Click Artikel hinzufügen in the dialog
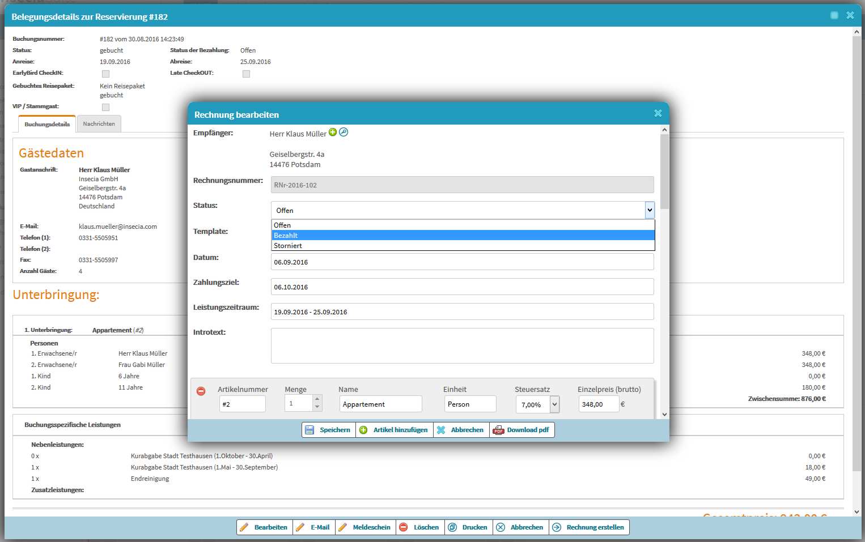865x542 pixels. point(394,430)
